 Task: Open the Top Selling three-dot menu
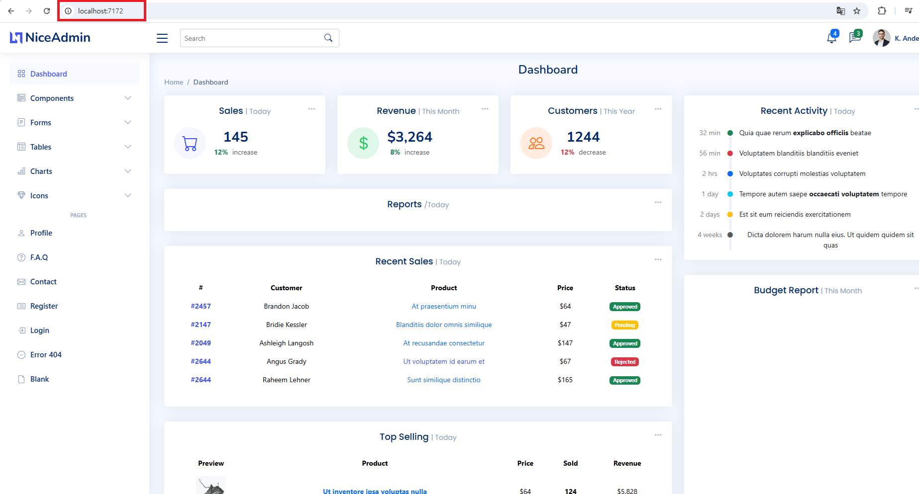pyautogui.click(x=658, y=435)
